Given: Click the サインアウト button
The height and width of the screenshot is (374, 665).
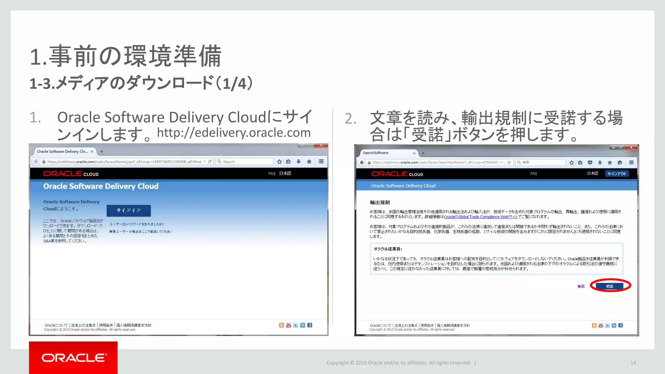Looking at the screenshot, I should [x=617, y=174].
